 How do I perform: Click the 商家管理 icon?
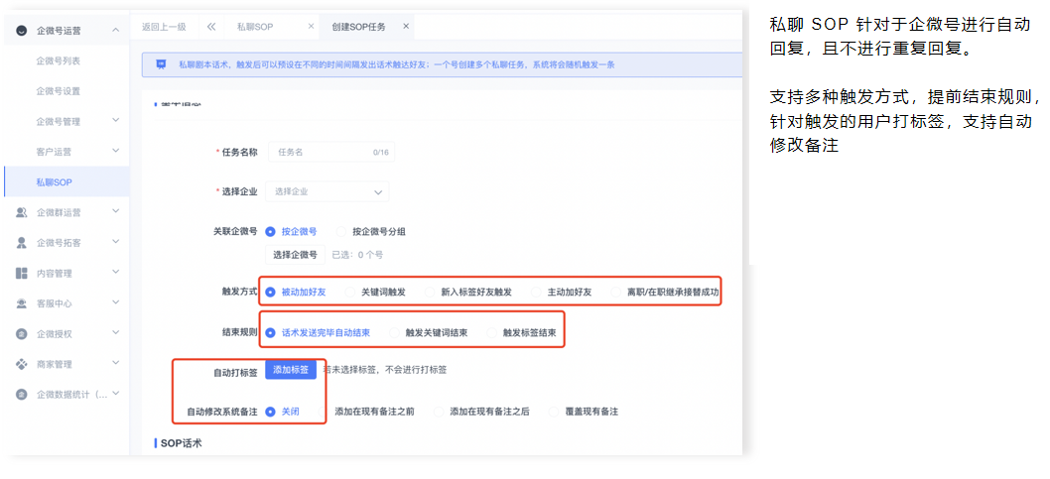point(22,365)
